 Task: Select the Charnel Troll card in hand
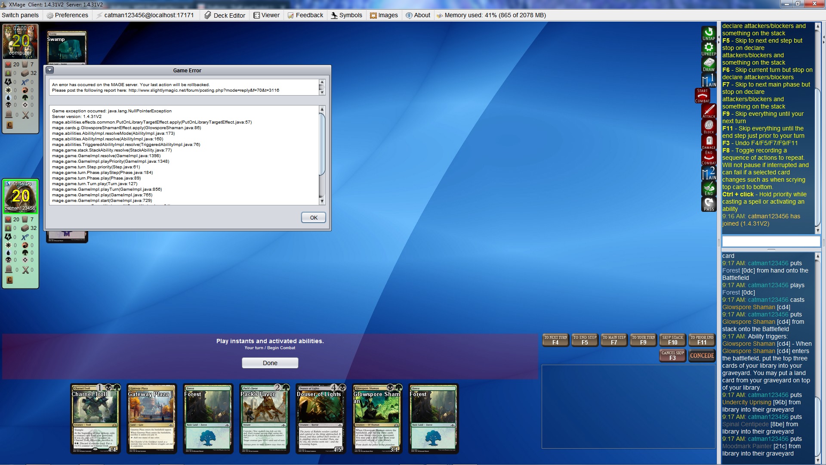coord(95,418)
